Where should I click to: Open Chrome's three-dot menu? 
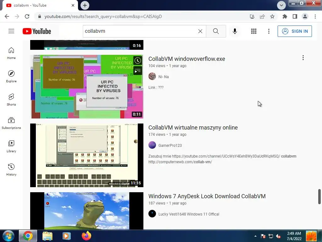click(315, 16)
